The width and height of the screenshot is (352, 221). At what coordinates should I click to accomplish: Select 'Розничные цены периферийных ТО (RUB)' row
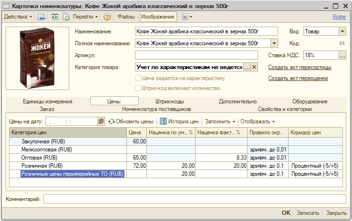[x=176, y=174]
